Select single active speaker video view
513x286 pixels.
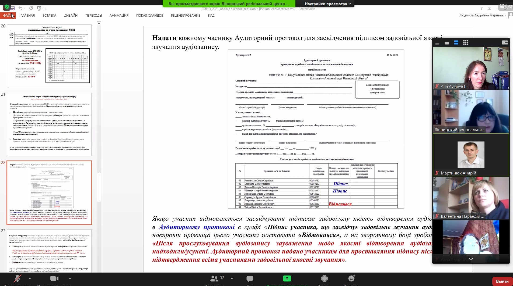point(446,43)
